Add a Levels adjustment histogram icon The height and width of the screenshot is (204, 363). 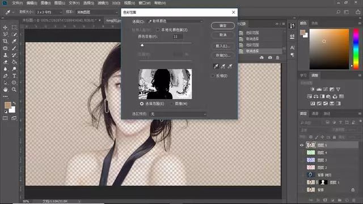pos(319,90)
